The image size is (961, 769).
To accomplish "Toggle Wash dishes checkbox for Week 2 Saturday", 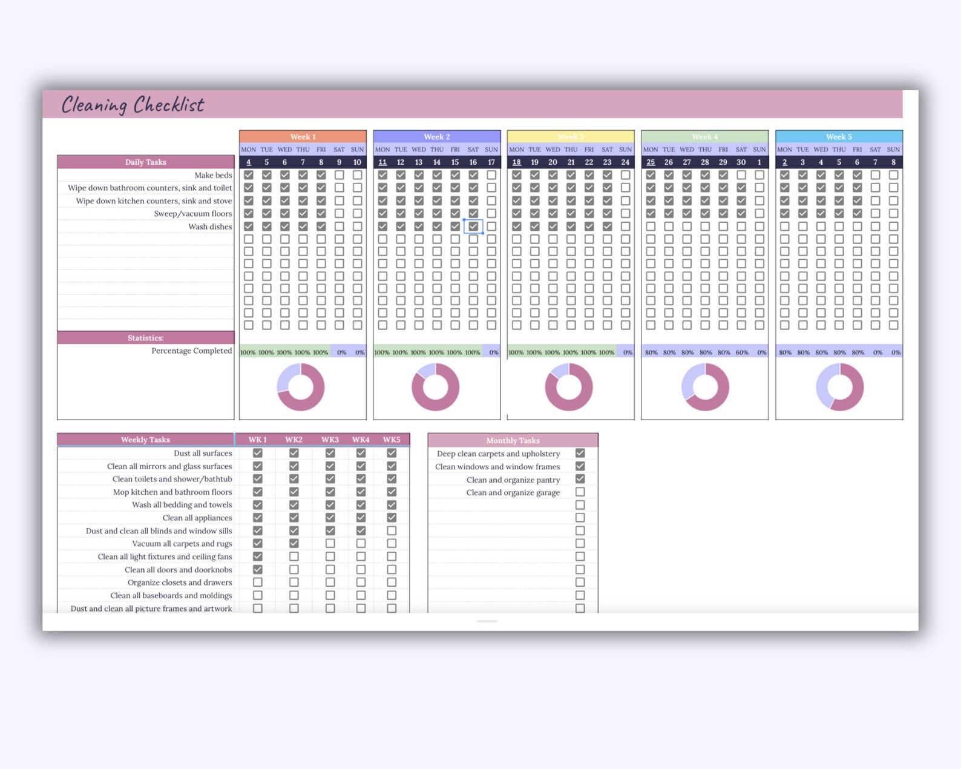I will tap(473, 226).
